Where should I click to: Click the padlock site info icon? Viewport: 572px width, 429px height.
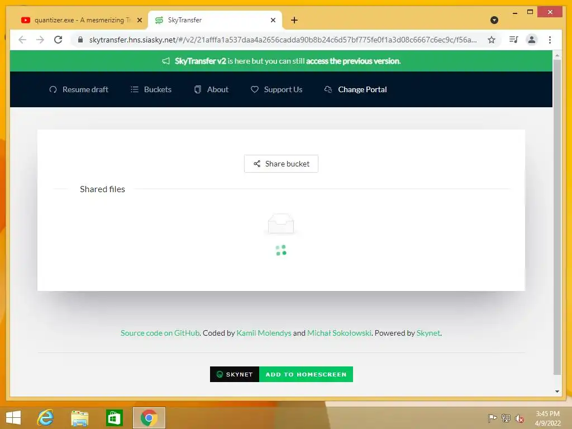coord(80,40)
